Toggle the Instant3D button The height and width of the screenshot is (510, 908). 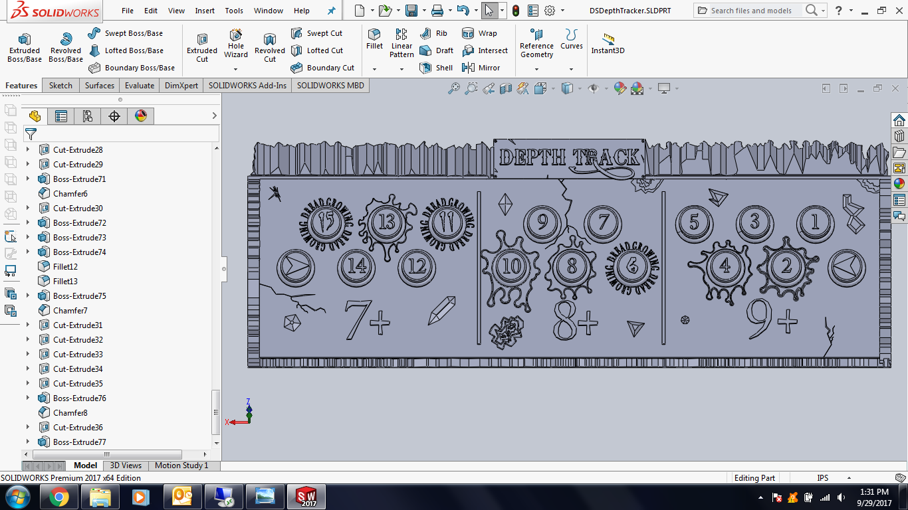pos(608,44)
